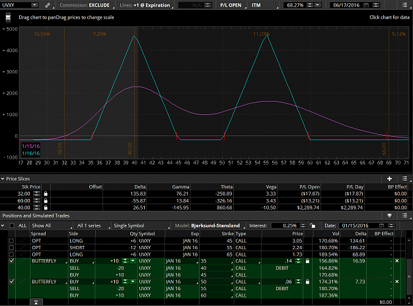The height and width of the screenshot is (306, 413).
Task: Uncheck the 35/40/45 BUTTERFLY checkbox
Action: pyautogui.click(x=11, y=261)
